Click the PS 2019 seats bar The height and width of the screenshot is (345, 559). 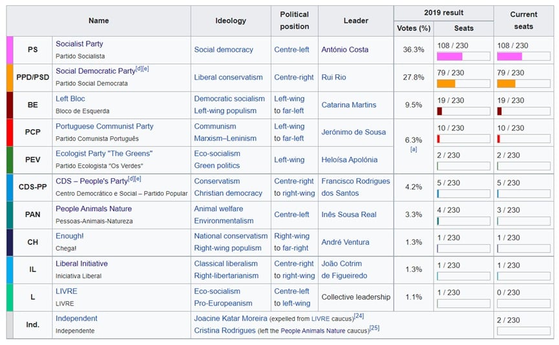[x=463, y=56]
